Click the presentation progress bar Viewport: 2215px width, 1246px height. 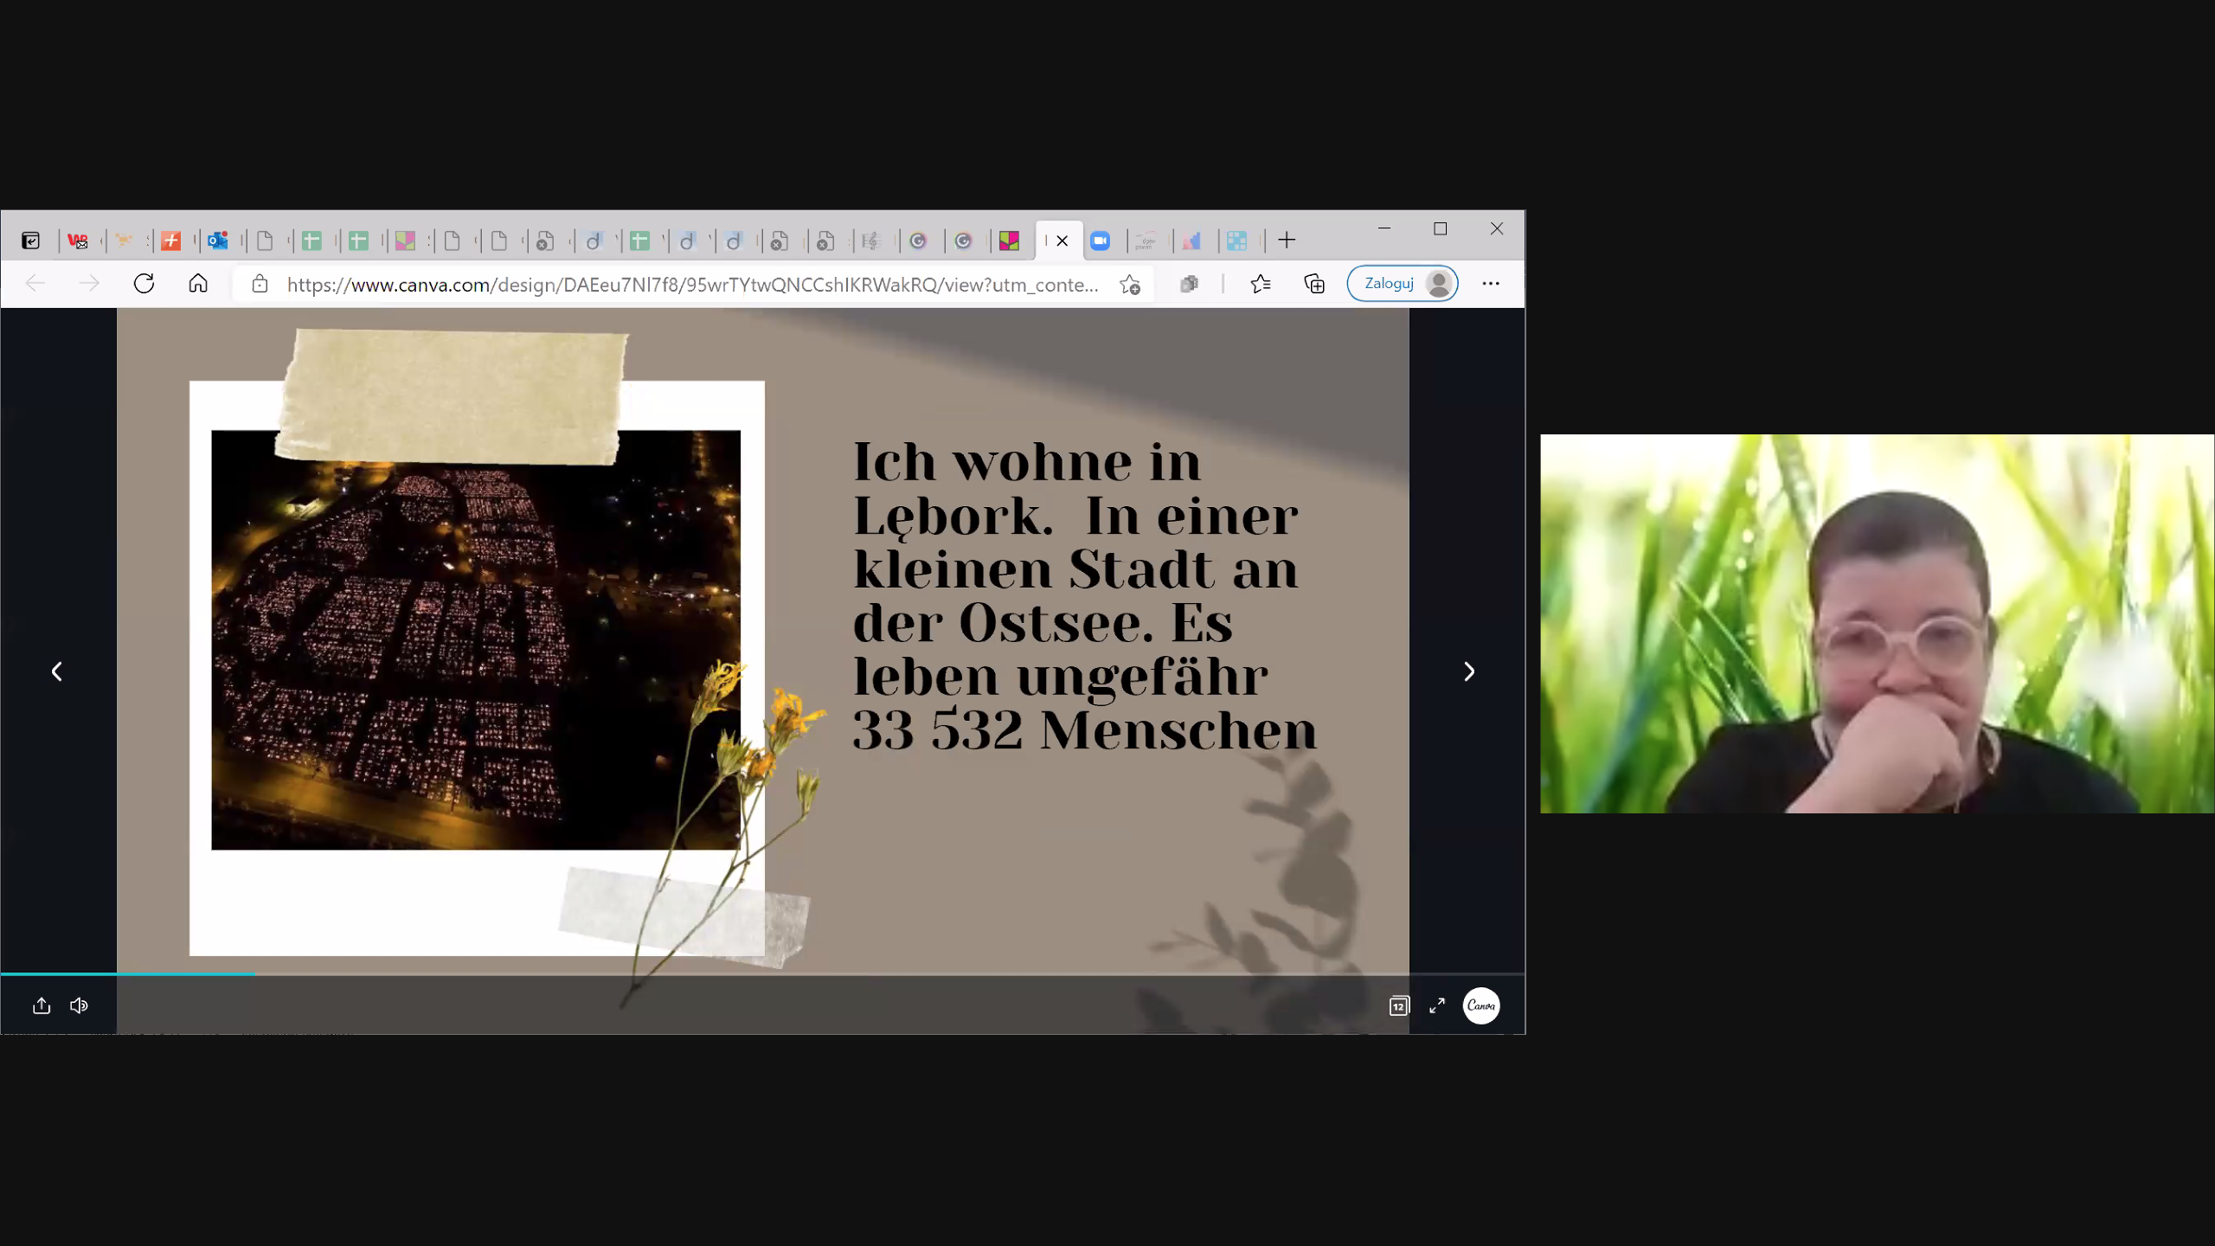[762, 974]
